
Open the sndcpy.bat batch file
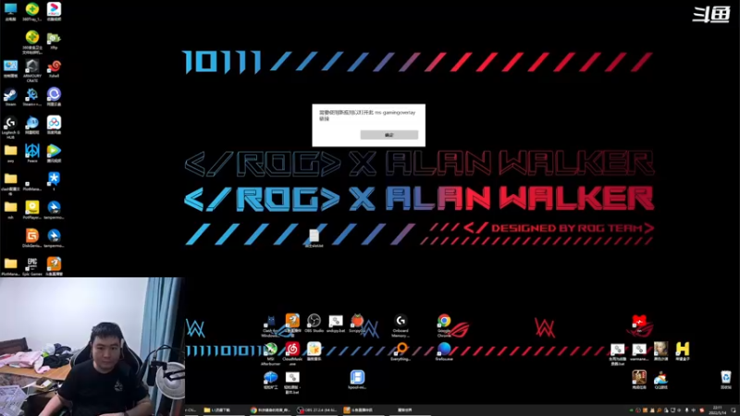coord(336,324)
